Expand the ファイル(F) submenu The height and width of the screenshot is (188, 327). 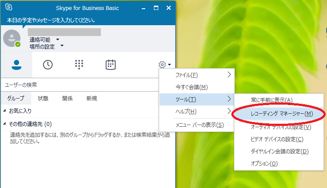(x=197, y=75)
